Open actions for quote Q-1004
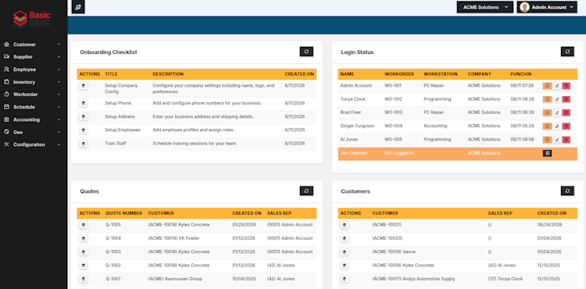 [x=84, y=238]
